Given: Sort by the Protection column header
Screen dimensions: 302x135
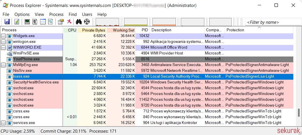Looking at the screenshot, I should [259, 30].
